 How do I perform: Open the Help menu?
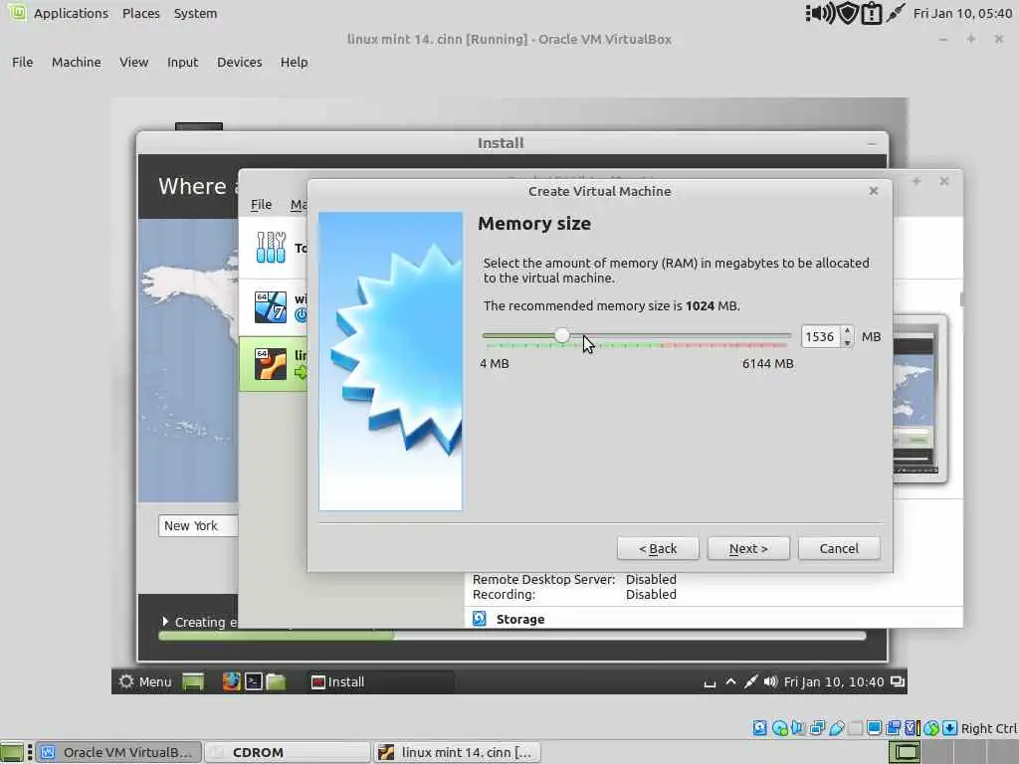click(x=294, y=62)
